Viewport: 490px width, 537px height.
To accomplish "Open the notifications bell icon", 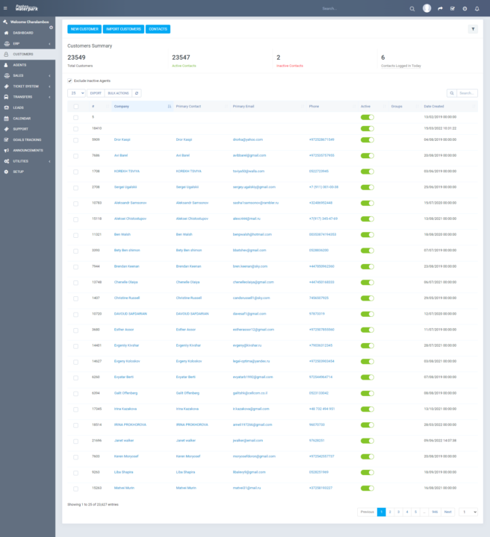I will 477,9.
